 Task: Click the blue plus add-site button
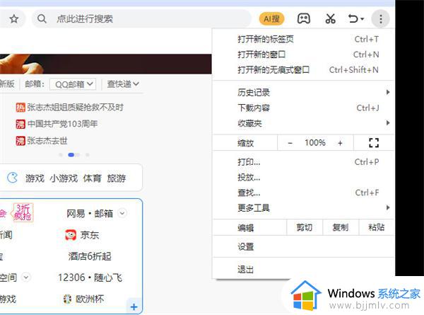coord(134,307)
